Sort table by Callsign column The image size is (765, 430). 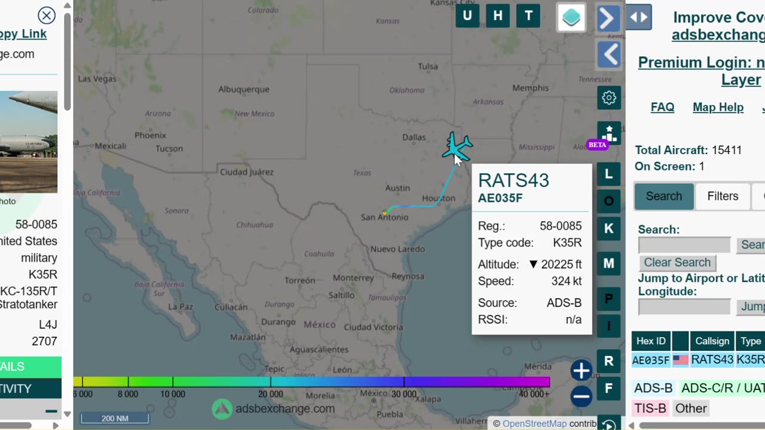coord(712,341)
